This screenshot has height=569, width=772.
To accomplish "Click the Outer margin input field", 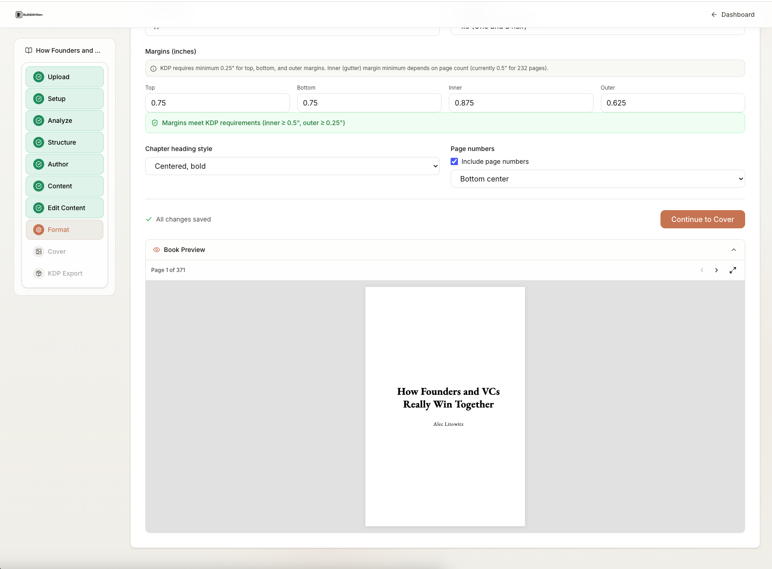I will (673, 103).
